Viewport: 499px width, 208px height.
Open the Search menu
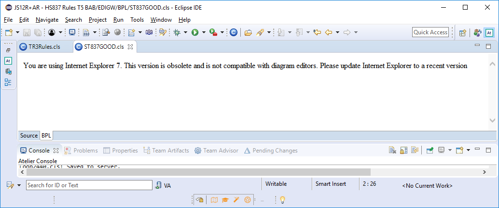coord(73,20)
